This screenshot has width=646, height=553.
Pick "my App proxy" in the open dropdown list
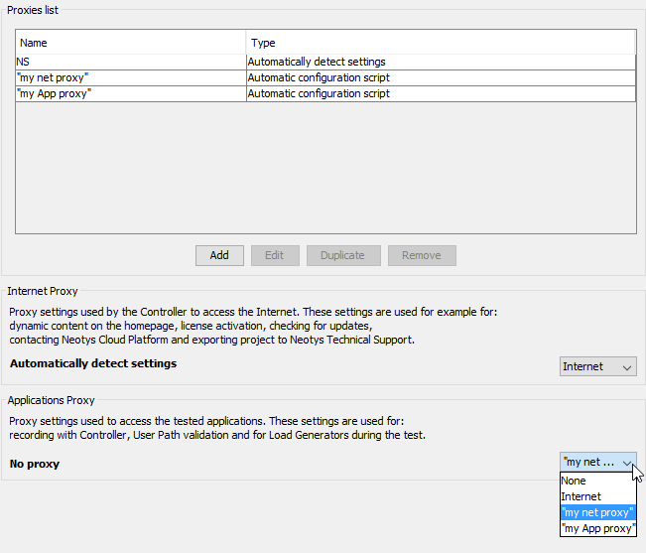[597, 528]
